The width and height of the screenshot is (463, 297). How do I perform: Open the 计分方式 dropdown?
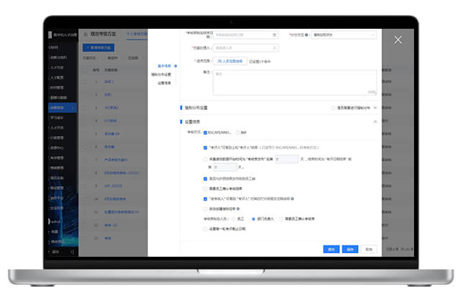point(344,35)
